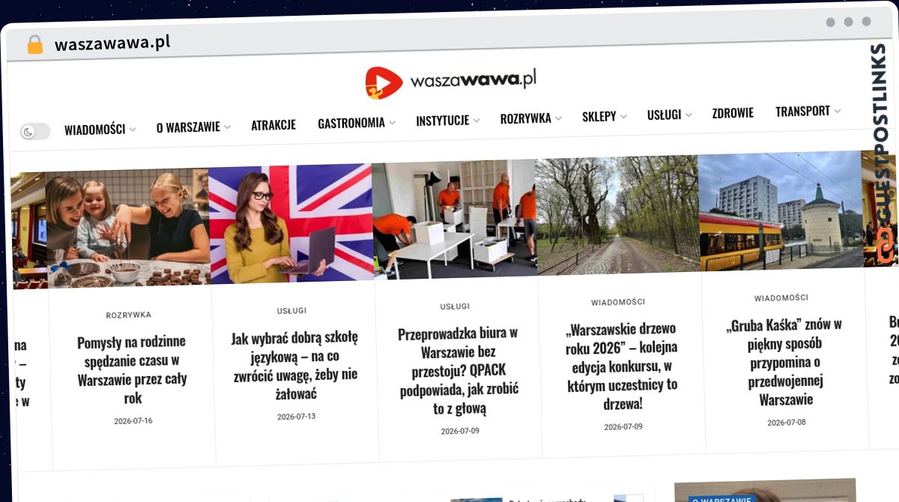Click USŁUGI label above language school article

[292, 311]
